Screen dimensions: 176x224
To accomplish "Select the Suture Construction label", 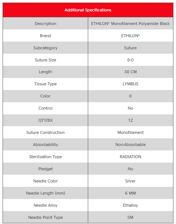I will [45, 132].
